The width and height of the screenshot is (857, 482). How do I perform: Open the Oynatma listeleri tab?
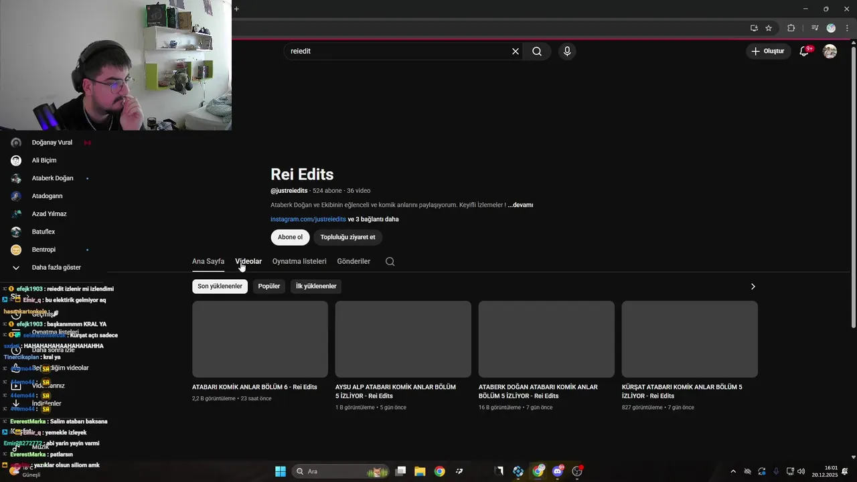(x=299, y=261)
